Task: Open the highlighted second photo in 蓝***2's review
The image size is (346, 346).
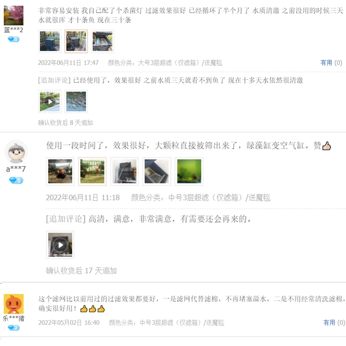Action: click(76, 41)
